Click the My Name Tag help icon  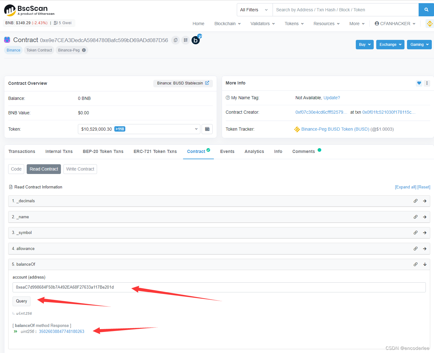click(228, 98)
